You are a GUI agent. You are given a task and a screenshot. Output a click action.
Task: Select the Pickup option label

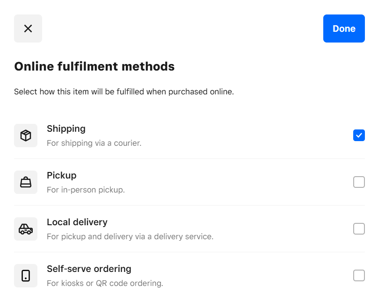[61, 175]
